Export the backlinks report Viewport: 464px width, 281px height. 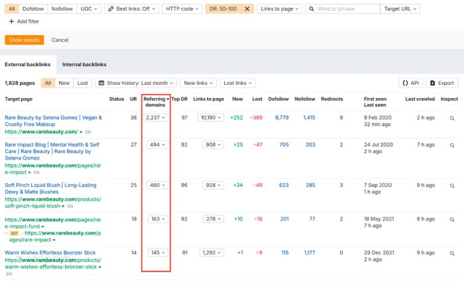pos(442,83)
